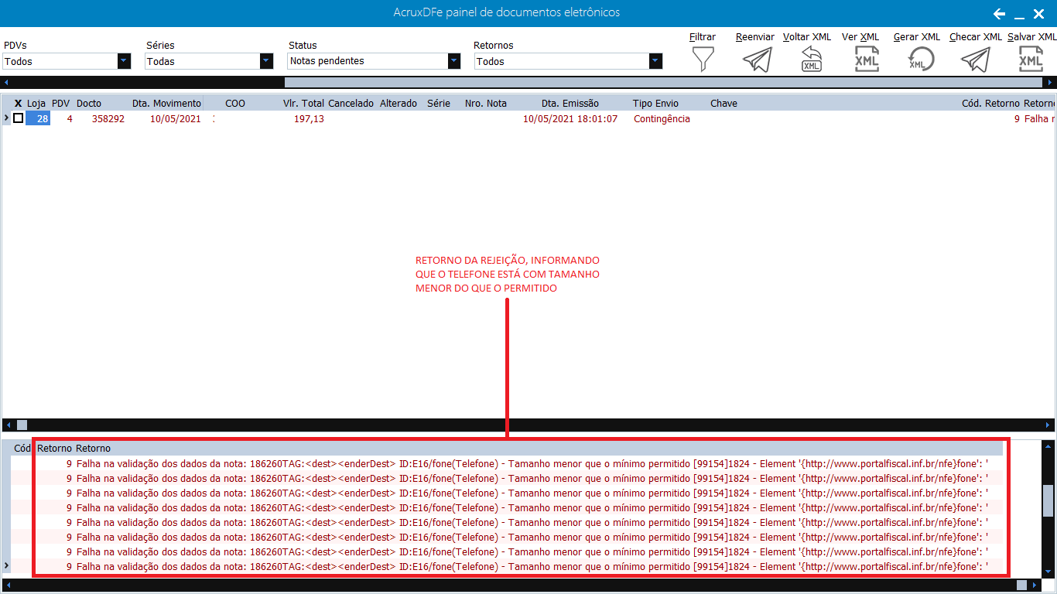
Task: Click the Reenviar paper plane icon
Action: pyautogui.click(x=757, y=60)
